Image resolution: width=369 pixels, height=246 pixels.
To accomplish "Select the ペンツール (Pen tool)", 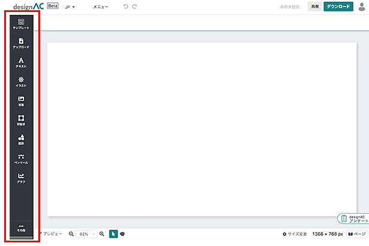I will (x=21, y=159).
